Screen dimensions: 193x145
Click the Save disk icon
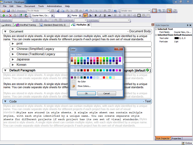click(x=8, y=11)
